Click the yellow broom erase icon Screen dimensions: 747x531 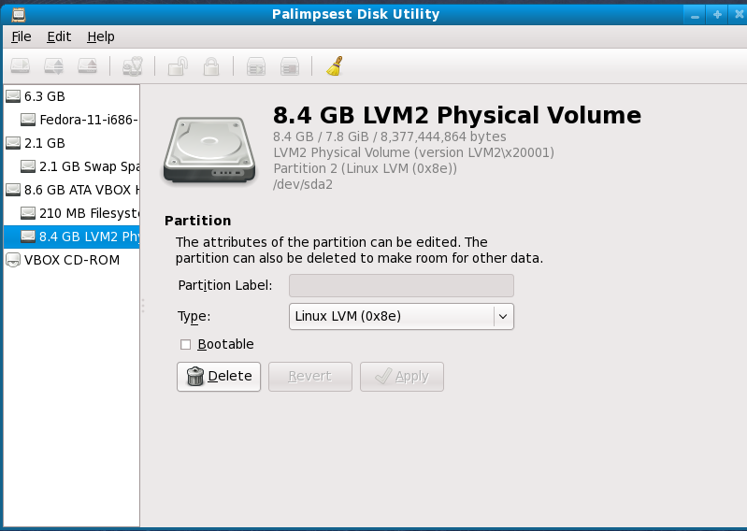coord(335,66)
